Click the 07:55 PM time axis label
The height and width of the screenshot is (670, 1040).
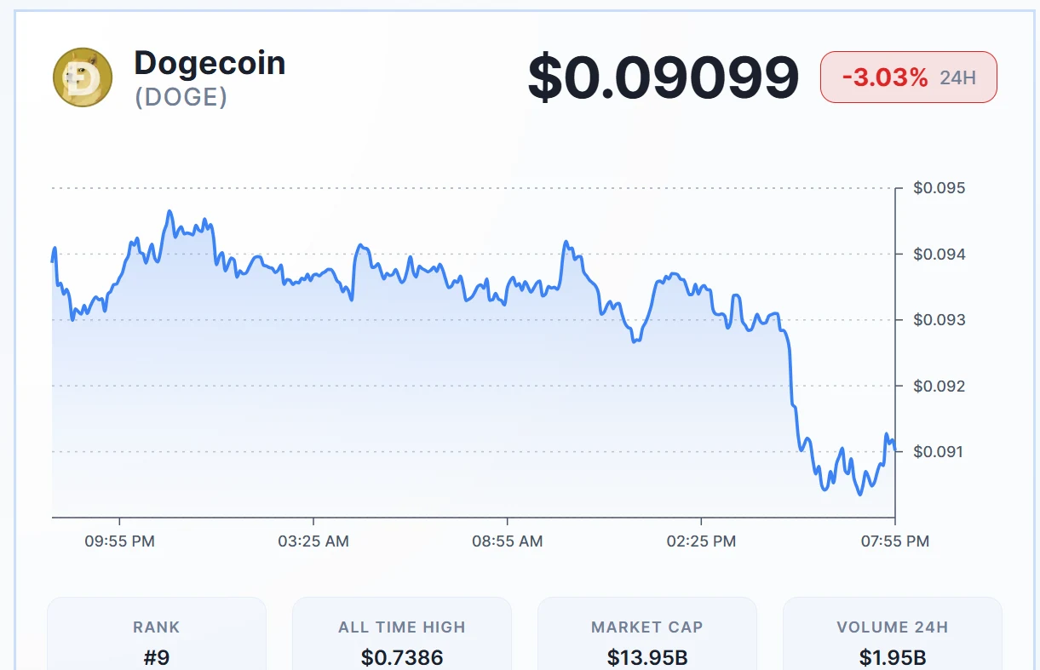pos(894,541)
